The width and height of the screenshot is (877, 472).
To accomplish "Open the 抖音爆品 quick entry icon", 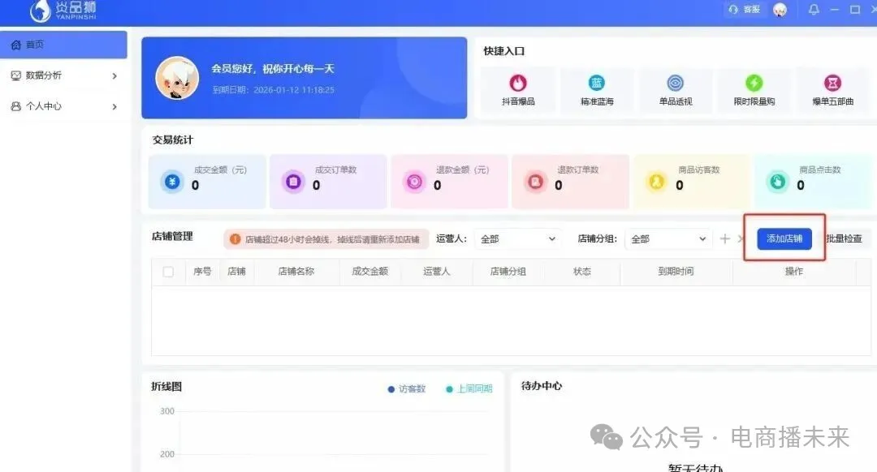I will (518, 84).
